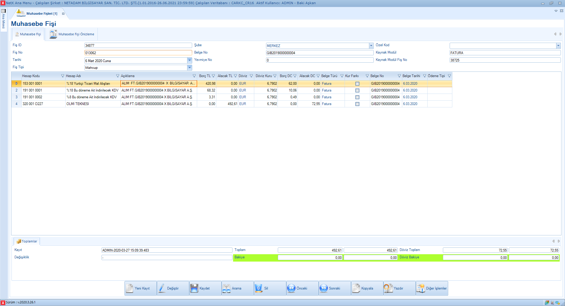565x306 pixels.
Task: Open the Şube MERKEZ dropdown
Action: pos(371,46)
